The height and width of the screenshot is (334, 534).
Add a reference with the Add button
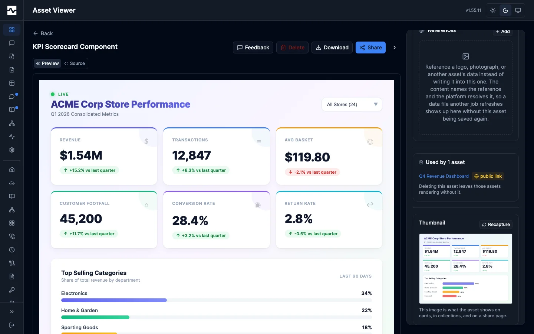(x=503, y=32)
